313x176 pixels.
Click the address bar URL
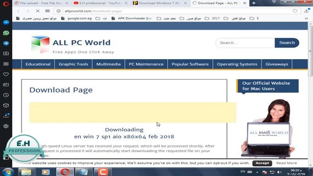pyautogui.click(x=93, y=11)
